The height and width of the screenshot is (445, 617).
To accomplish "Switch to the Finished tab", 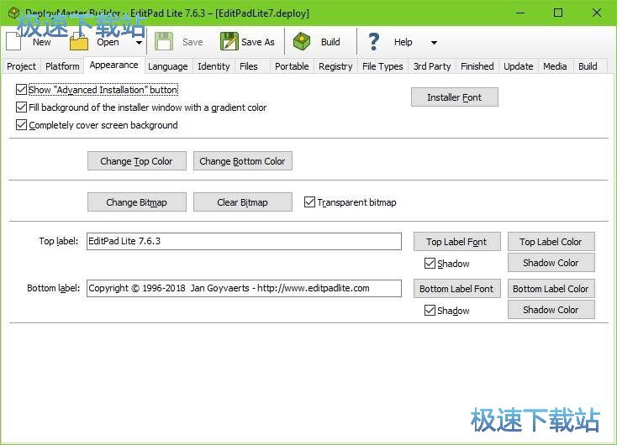I will 477,66.
